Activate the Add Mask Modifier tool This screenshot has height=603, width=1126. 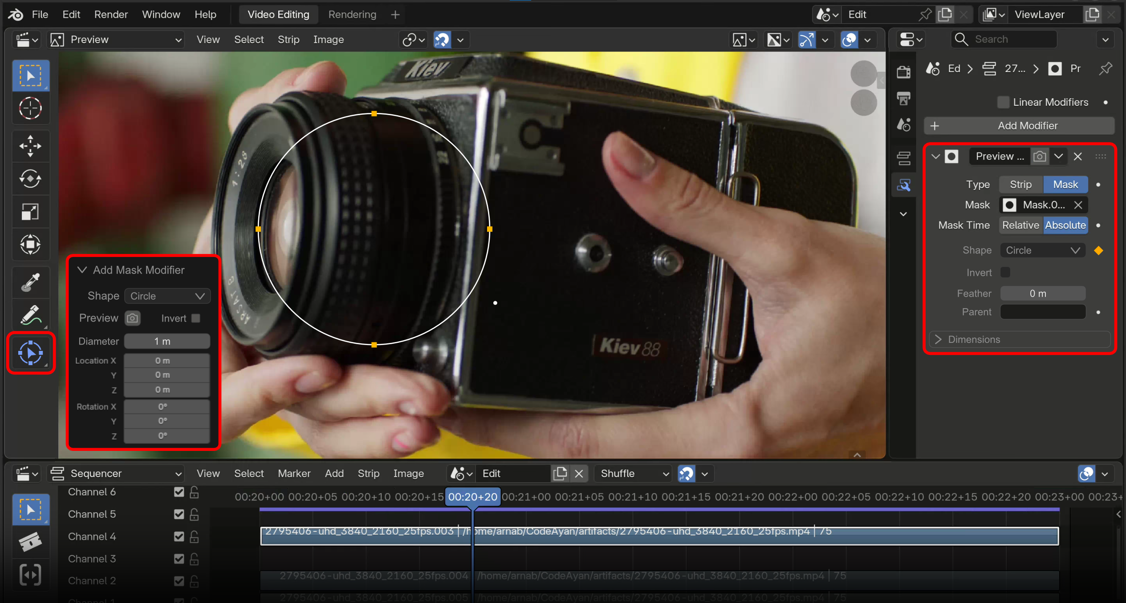pyautogui.click(x=30, y=353)
